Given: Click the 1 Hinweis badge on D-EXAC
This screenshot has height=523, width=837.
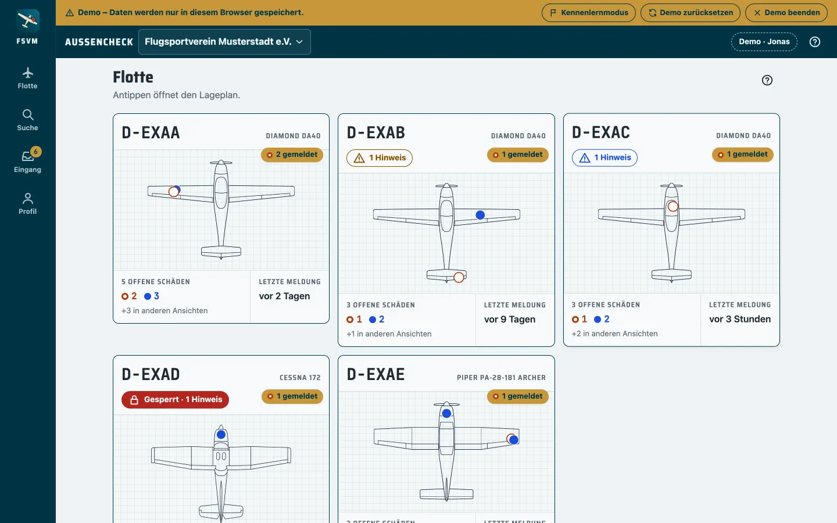Looking at the screenshot, I should pos(604,157).
